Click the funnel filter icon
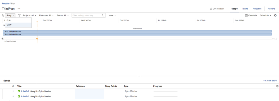 [19, 15]
